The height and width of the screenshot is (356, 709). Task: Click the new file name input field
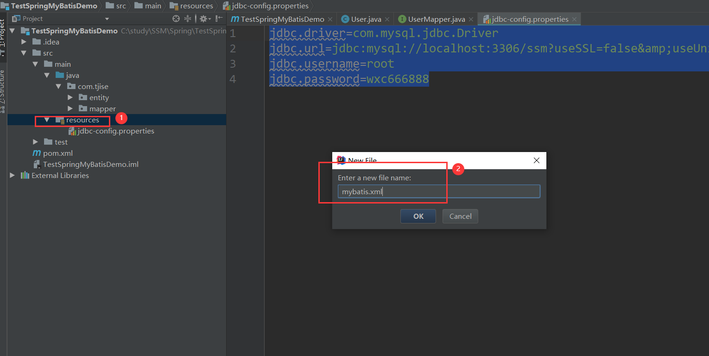pos(439,191)
